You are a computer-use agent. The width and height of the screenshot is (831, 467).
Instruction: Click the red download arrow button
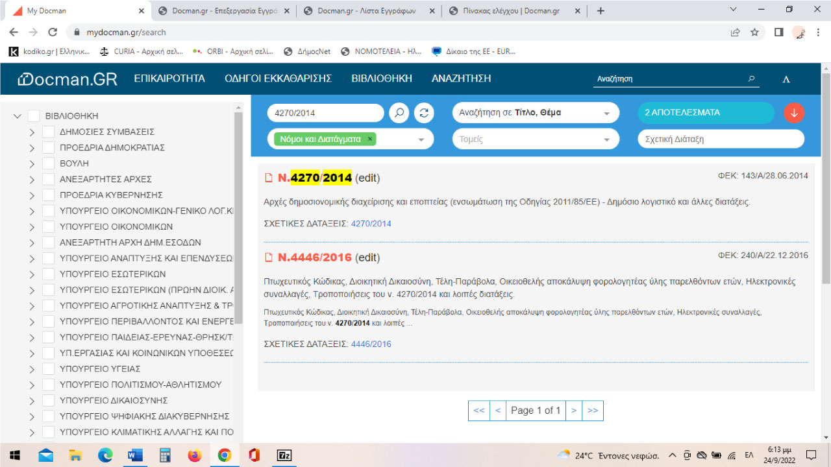click(793, 112)
